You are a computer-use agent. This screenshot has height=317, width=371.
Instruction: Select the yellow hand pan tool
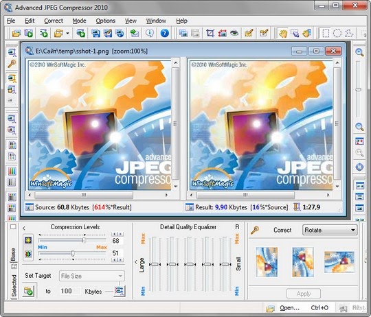pyautogui.click(x=283, y=34)
